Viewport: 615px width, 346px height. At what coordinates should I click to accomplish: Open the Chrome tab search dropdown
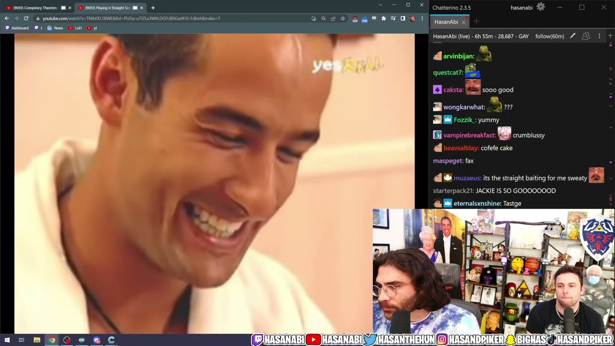pyautogui.click(x=381, y=5)
